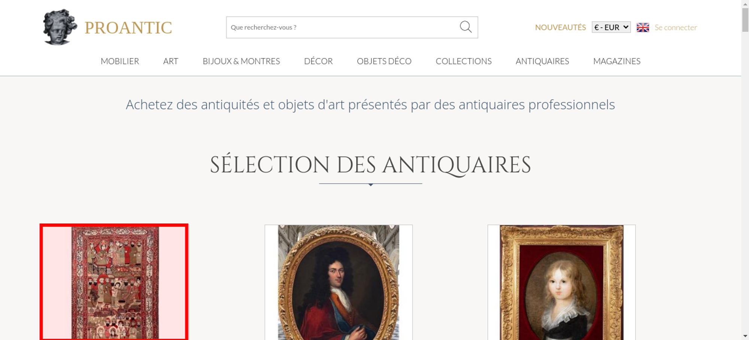Go to the ANTIQUAIRES section

(x=542, y=61)
